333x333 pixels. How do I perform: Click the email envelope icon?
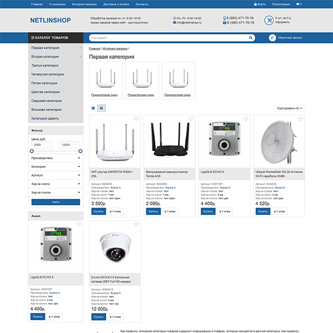174,23
